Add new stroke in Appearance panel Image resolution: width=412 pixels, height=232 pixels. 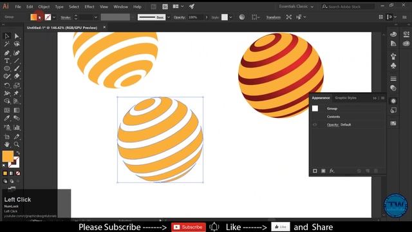point(315,171)
